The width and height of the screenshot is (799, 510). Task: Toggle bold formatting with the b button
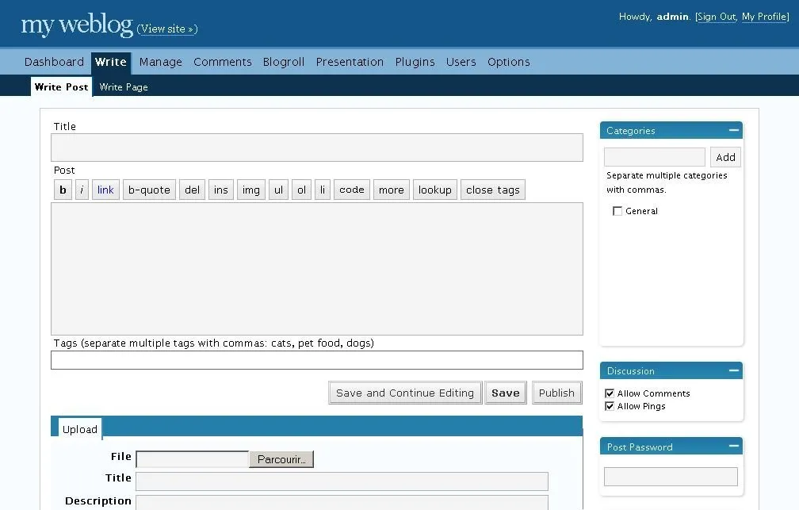coord(63,190)
